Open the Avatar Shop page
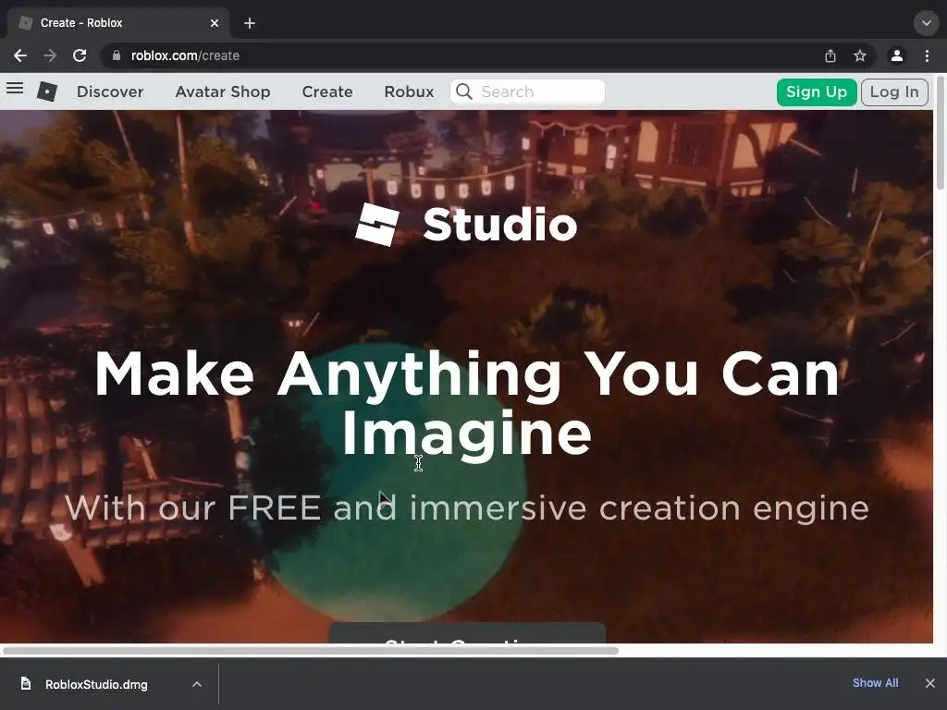 pos(223,92)
